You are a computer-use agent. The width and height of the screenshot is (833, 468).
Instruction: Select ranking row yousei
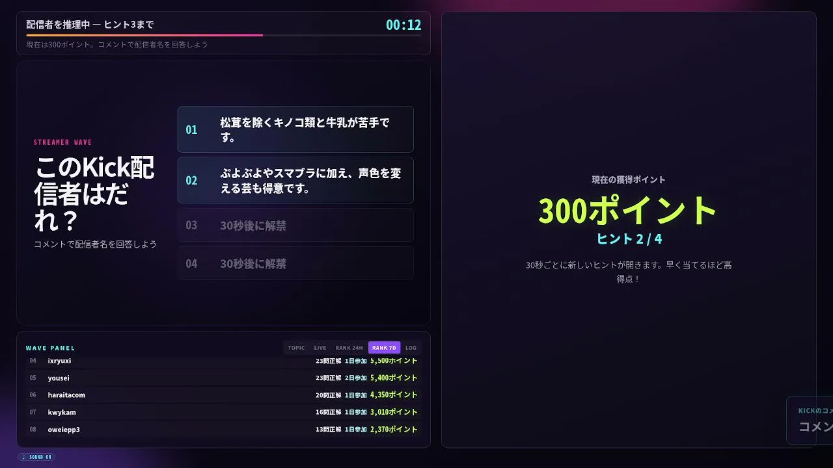pyautogui.click(x=223, y=378)
